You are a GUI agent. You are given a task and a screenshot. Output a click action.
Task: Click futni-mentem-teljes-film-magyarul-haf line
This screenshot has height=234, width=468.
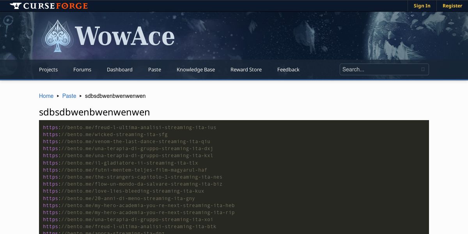pyautogui.click(x=125, y=170)
